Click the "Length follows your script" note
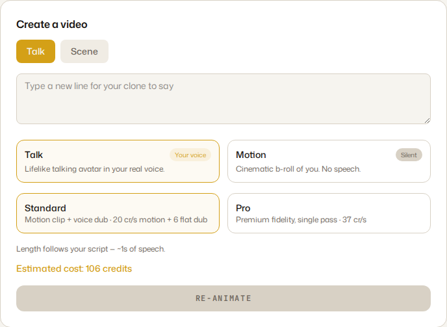Image resolution: width=447 pixels, height=327 pixels. [x=91, y=249]
